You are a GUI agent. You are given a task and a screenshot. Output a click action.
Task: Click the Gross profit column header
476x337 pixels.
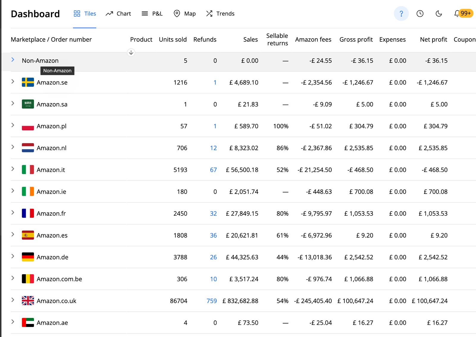pos(356,40)
